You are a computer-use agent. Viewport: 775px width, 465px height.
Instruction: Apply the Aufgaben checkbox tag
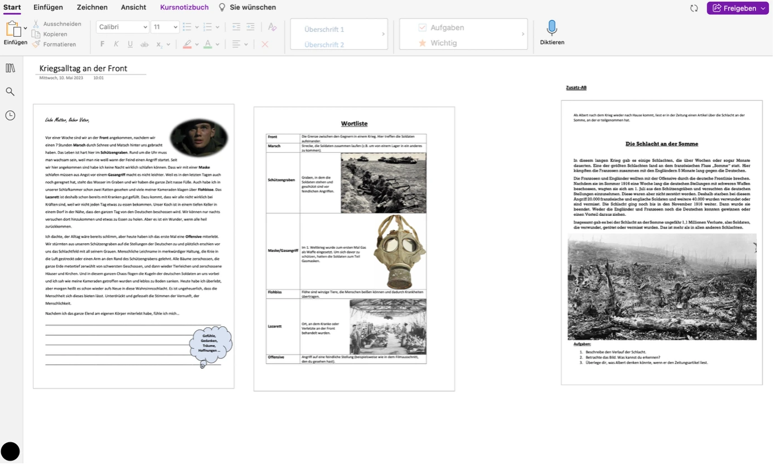point(422,28)
